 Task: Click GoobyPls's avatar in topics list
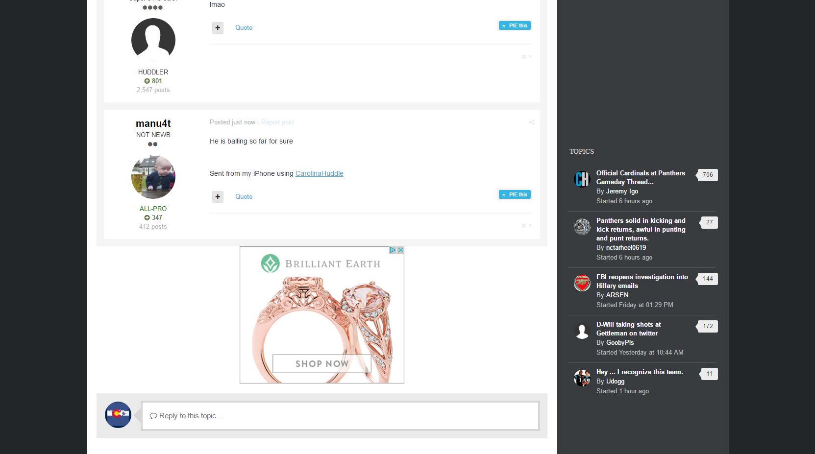(582, 331)
